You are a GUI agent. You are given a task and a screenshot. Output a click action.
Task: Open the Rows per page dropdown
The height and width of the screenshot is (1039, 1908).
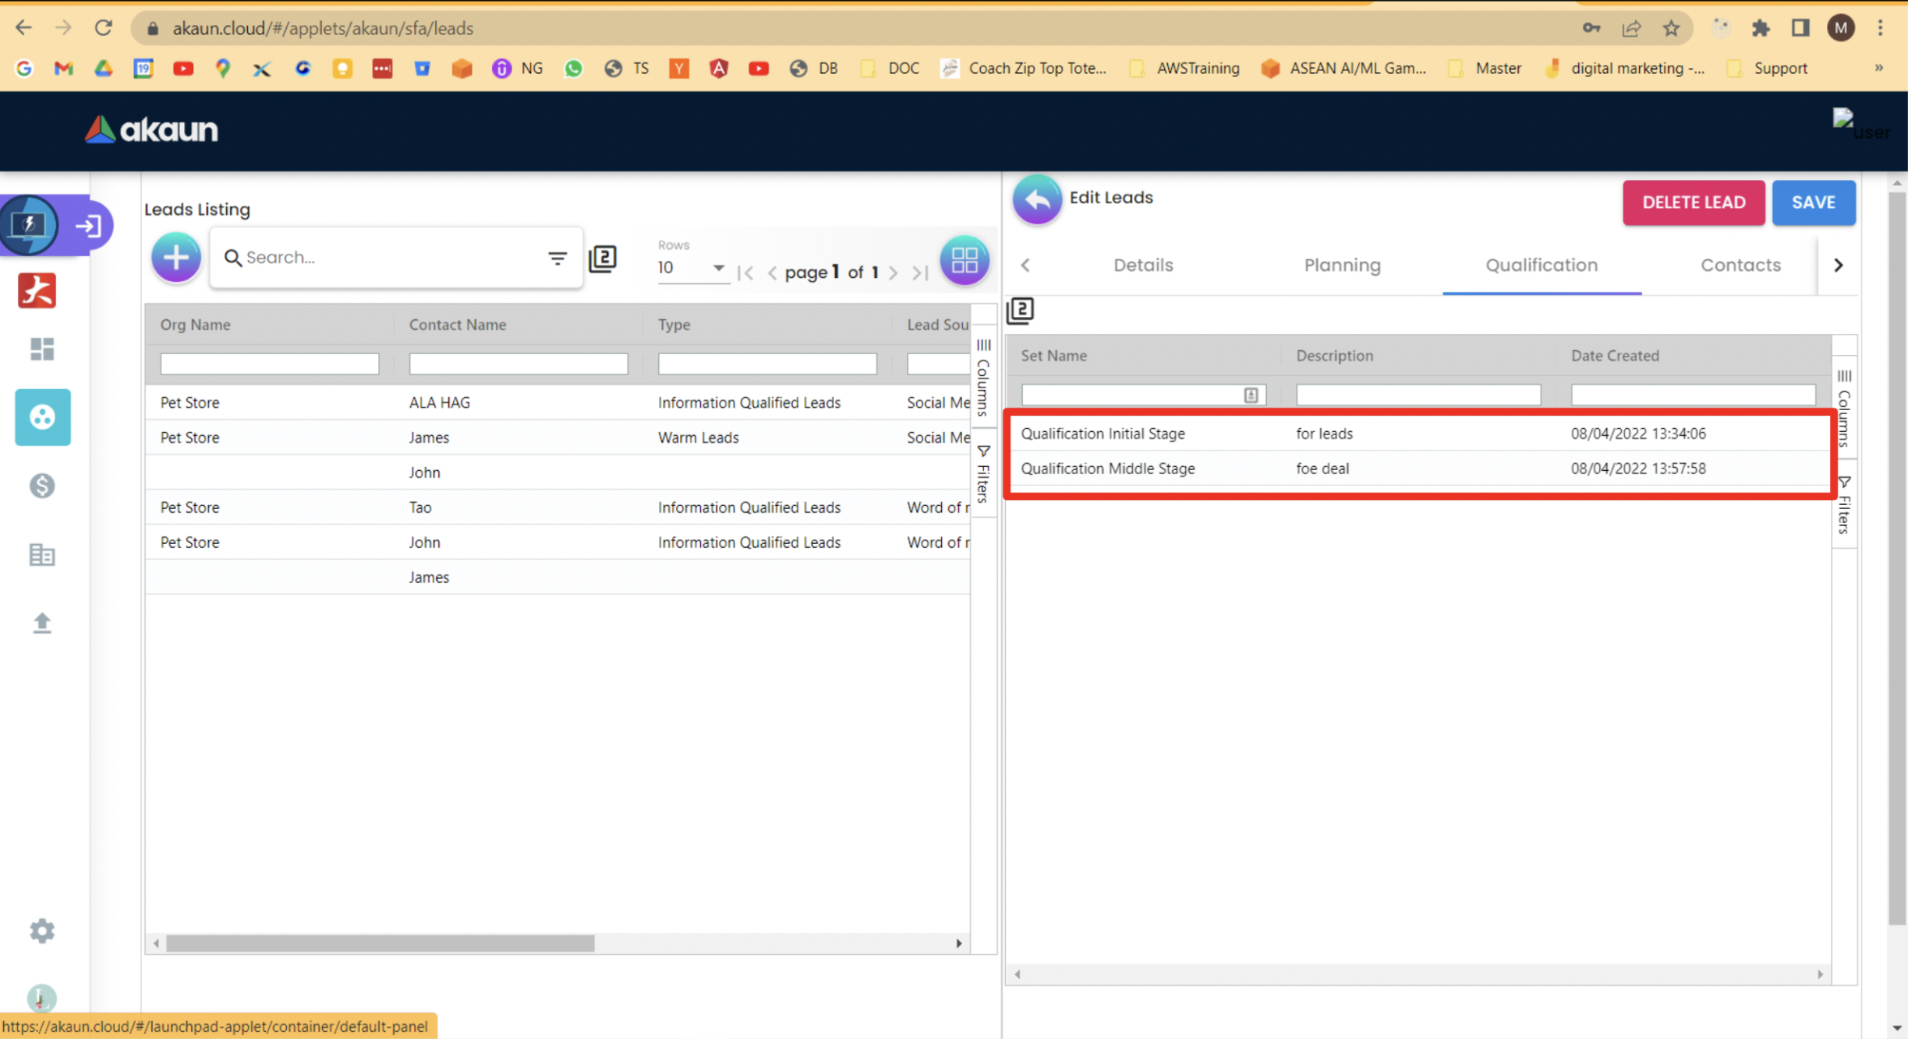691,267
